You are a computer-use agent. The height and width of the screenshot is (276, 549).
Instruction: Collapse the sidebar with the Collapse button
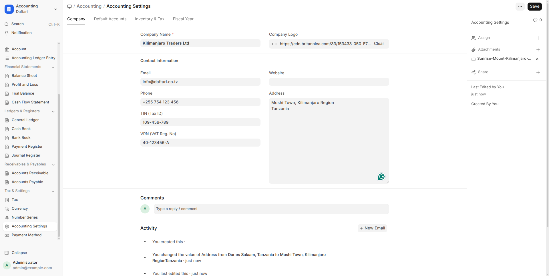pyautogui.click(x=16, y=253)
